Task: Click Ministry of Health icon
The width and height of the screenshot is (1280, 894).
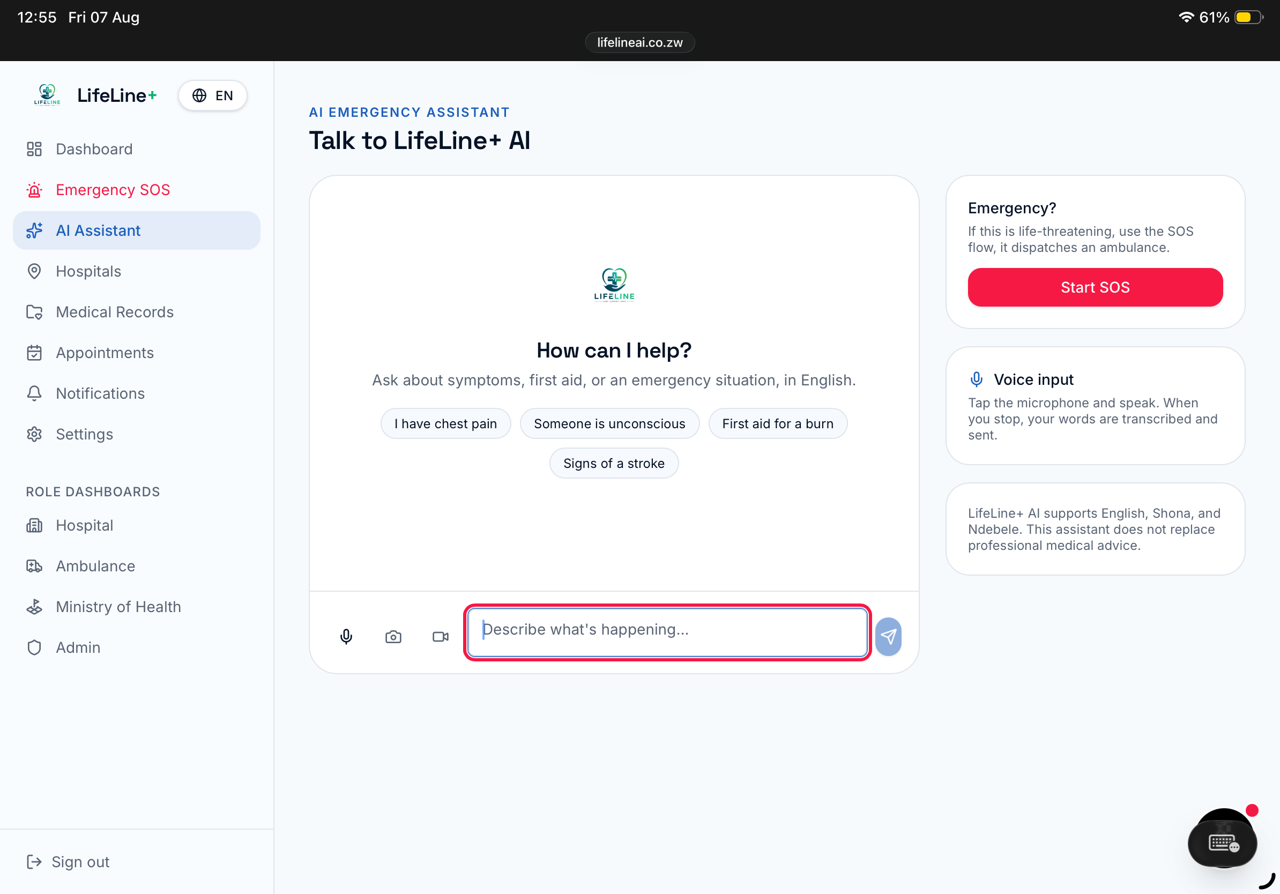Action: [34, 606]
